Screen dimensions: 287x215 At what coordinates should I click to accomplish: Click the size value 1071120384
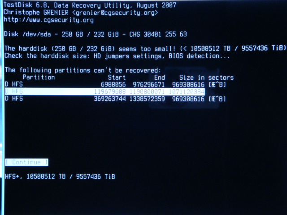(x=187, y=91)
